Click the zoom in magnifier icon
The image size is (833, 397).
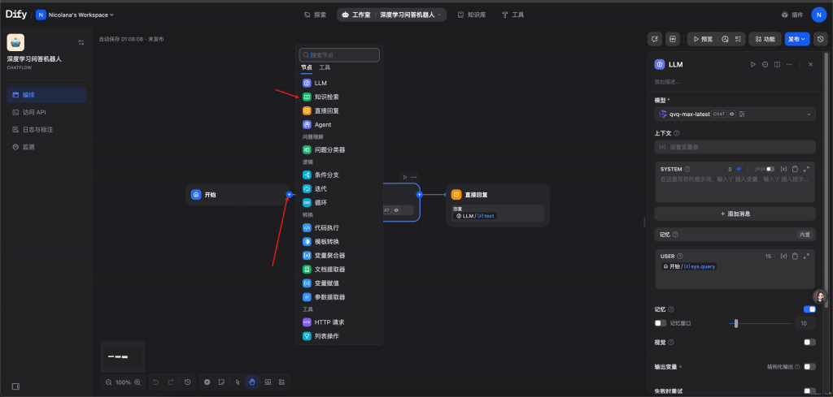point(137,382)
